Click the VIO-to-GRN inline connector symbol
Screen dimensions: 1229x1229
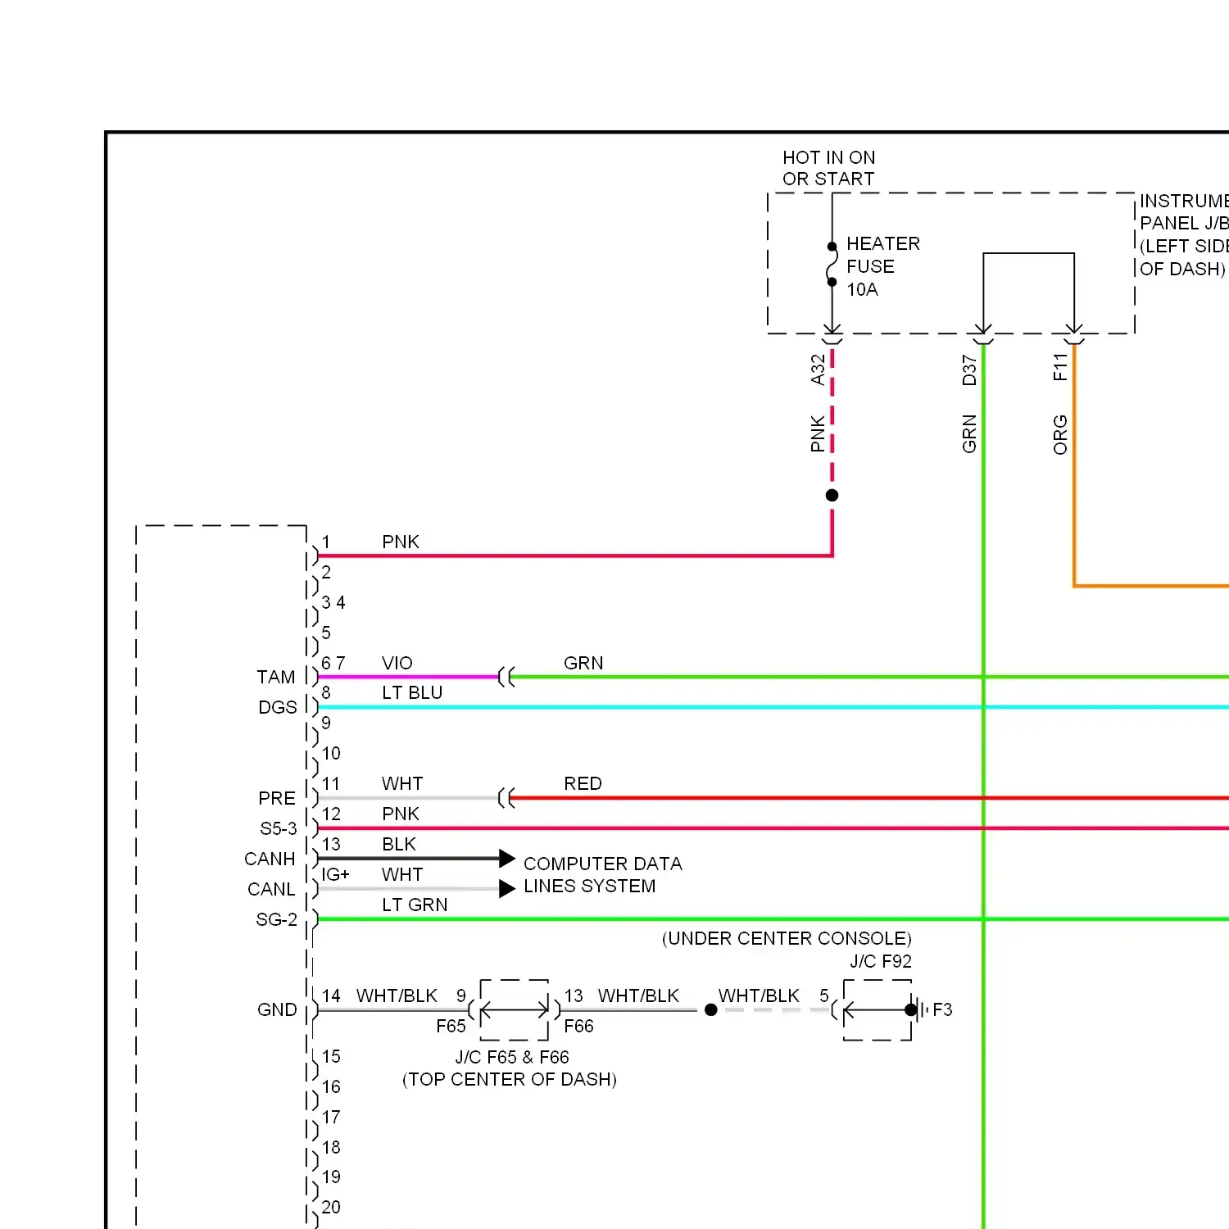point(507,677)
